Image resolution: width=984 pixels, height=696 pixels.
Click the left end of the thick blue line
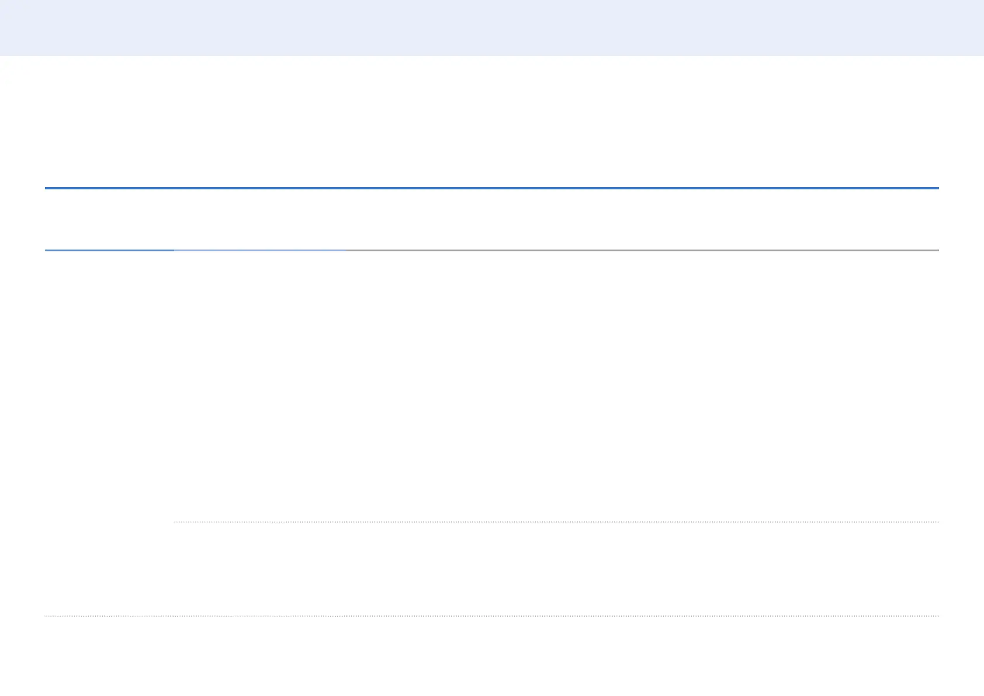[x=47, y=188]
